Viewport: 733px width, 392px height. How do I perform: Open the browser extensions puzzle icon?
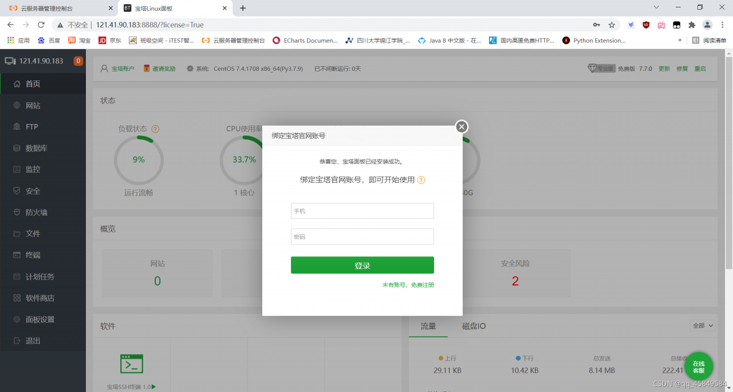click(692, 25)
